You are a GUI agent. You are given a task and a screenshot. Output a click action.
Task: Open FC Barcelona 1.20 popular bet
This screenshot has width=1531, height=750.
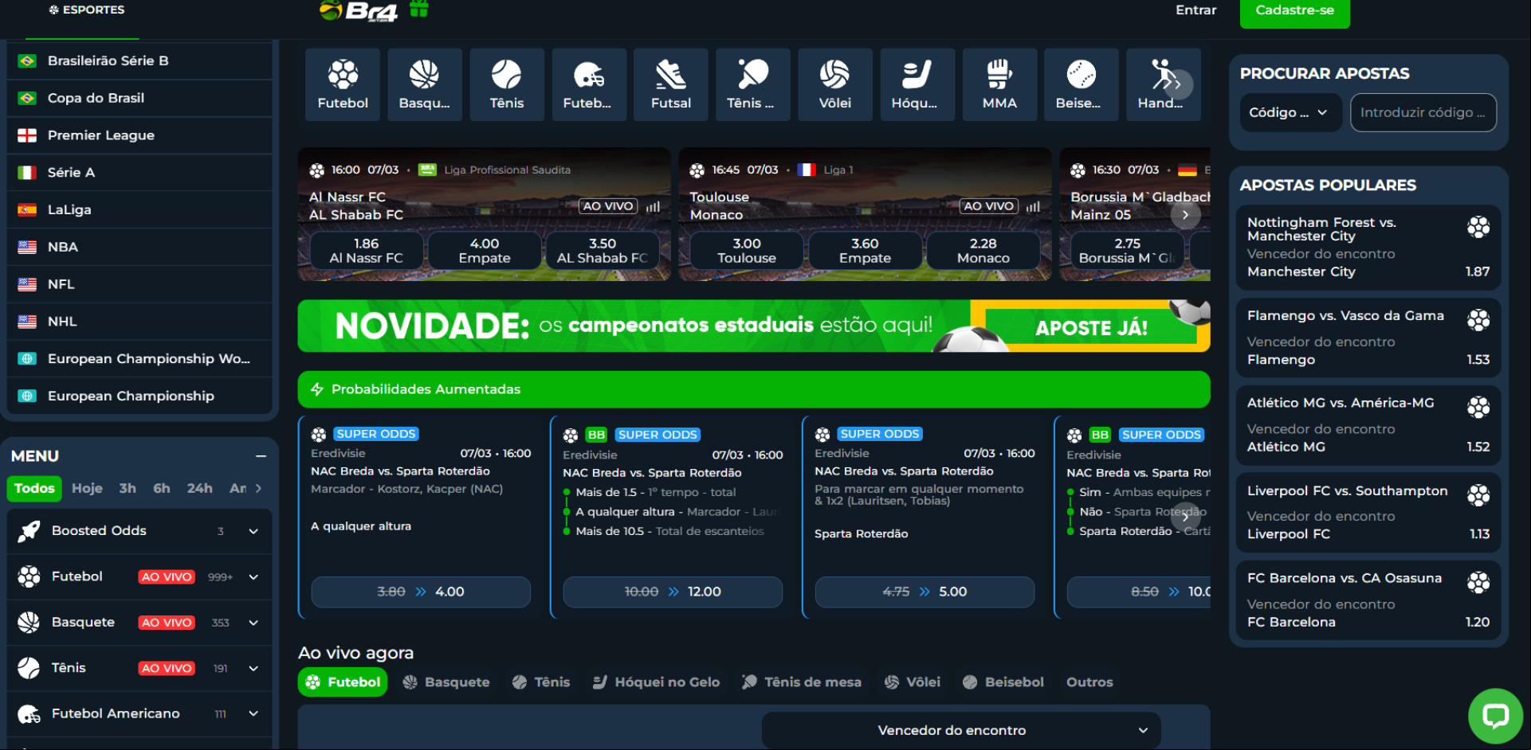1368,600
